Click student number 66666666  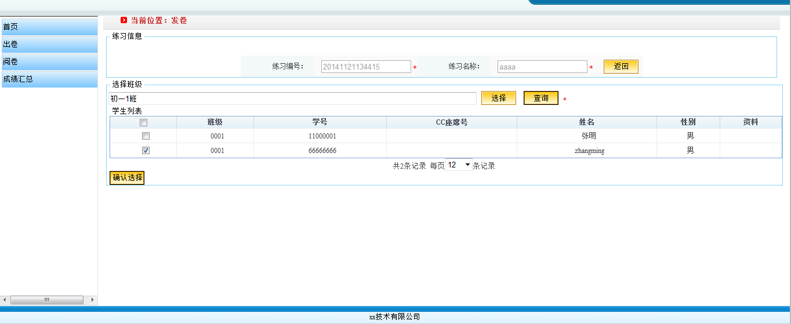point(322,151)
